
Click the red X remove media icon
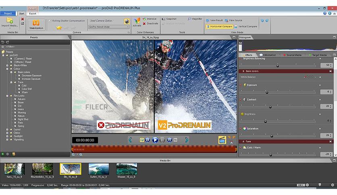point(22,19)
